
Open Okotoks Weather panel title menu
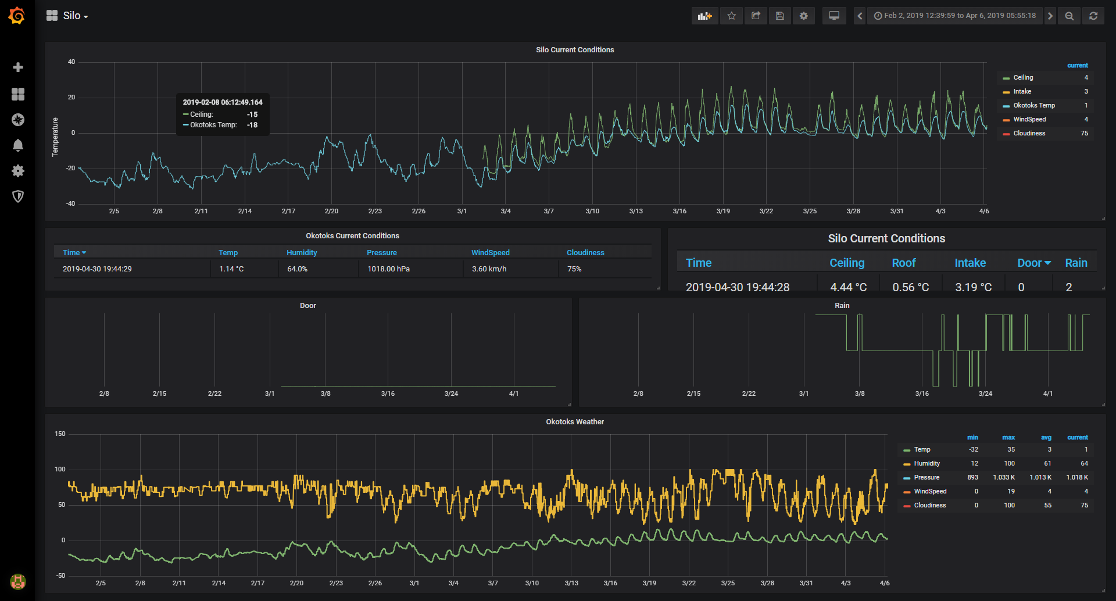click(575, 421)
